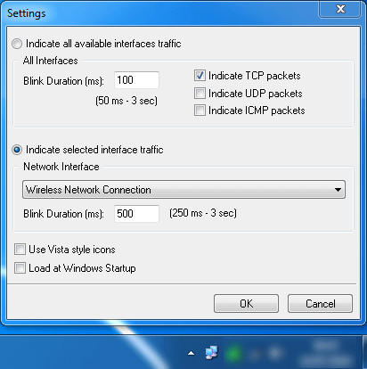
Task: Enable Load at Windows Startup
Action: (20, 268)
